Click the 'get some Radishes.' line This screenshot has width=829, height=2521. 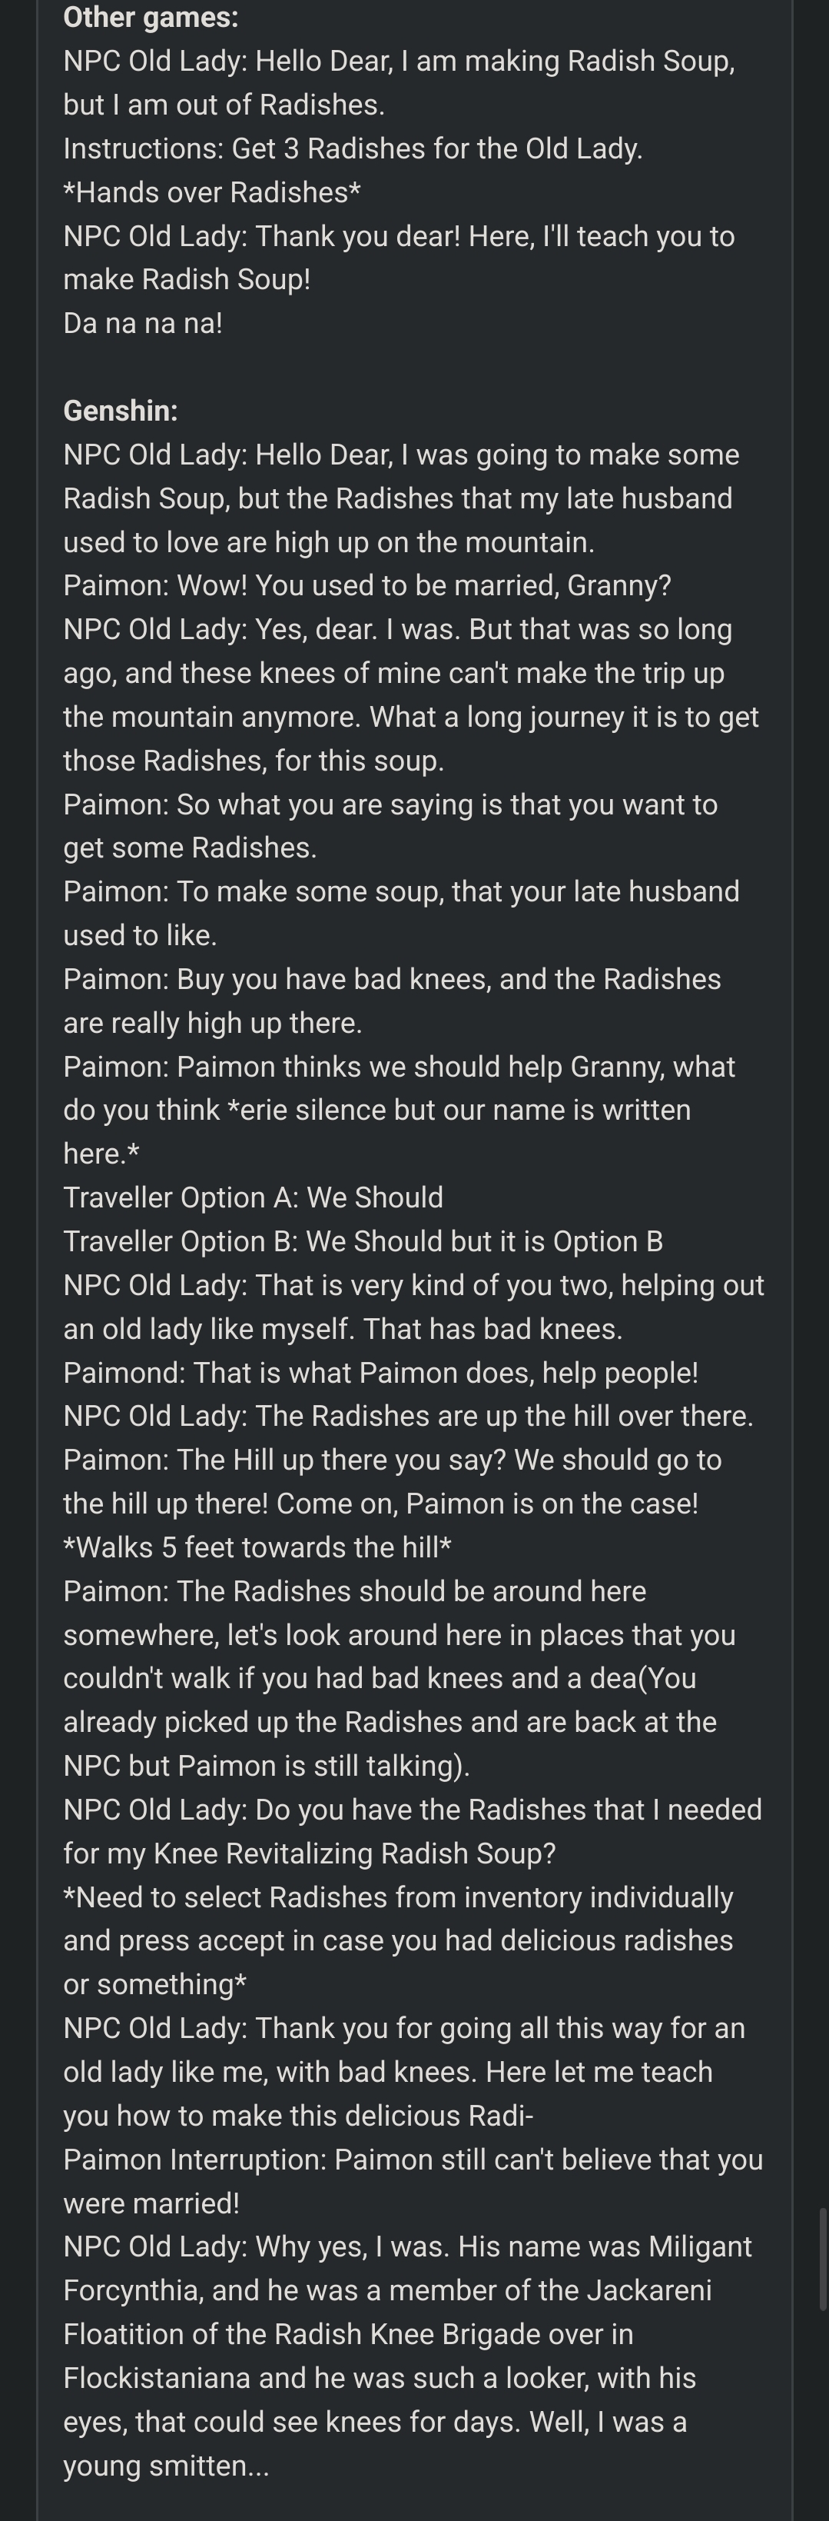click(191, 848)
